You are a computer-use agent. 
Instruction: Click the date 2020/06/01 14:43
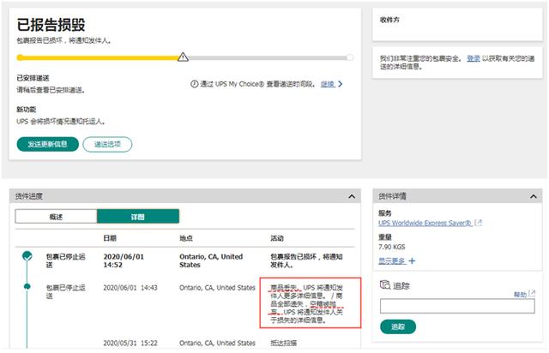[x=130, y=288]
